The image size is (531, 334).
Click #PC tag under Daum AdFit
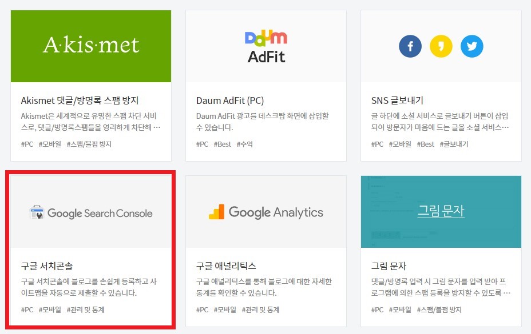202,144
